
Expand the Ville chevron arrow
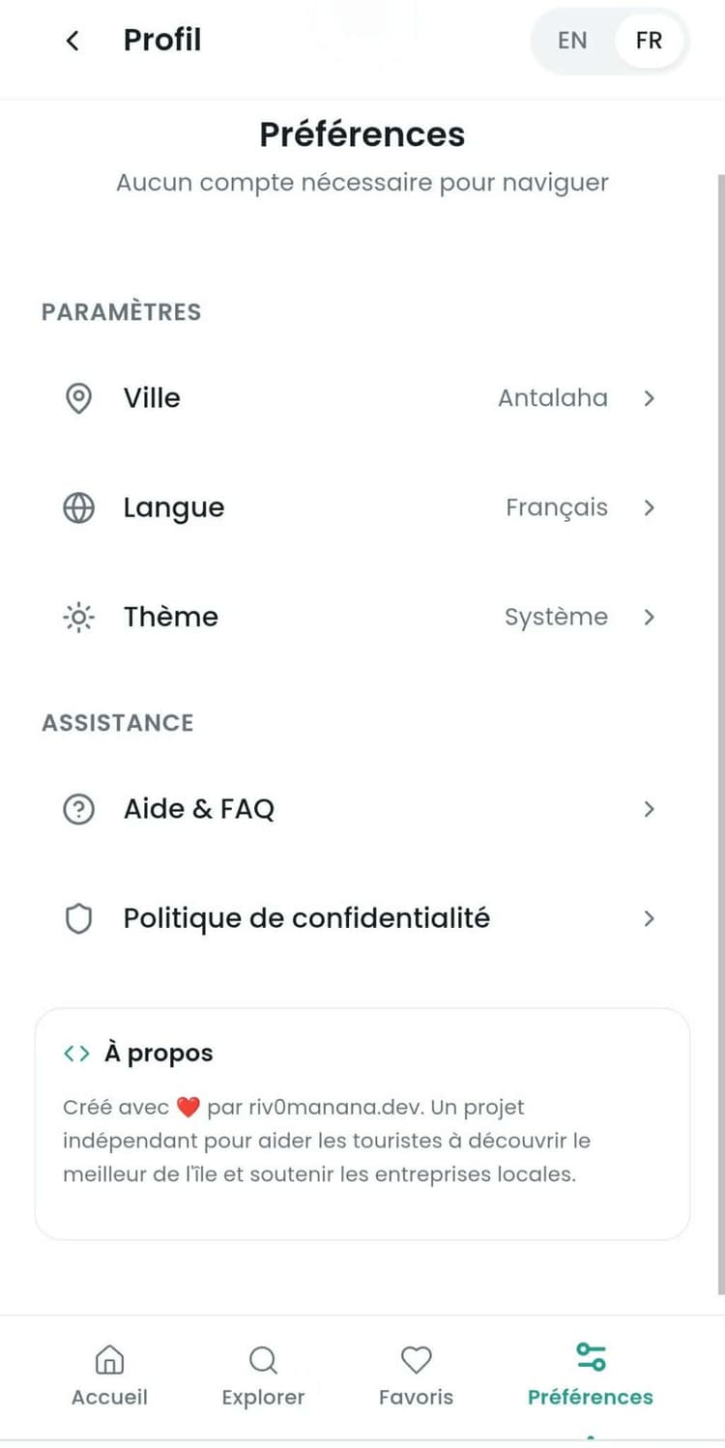point(649,398)
